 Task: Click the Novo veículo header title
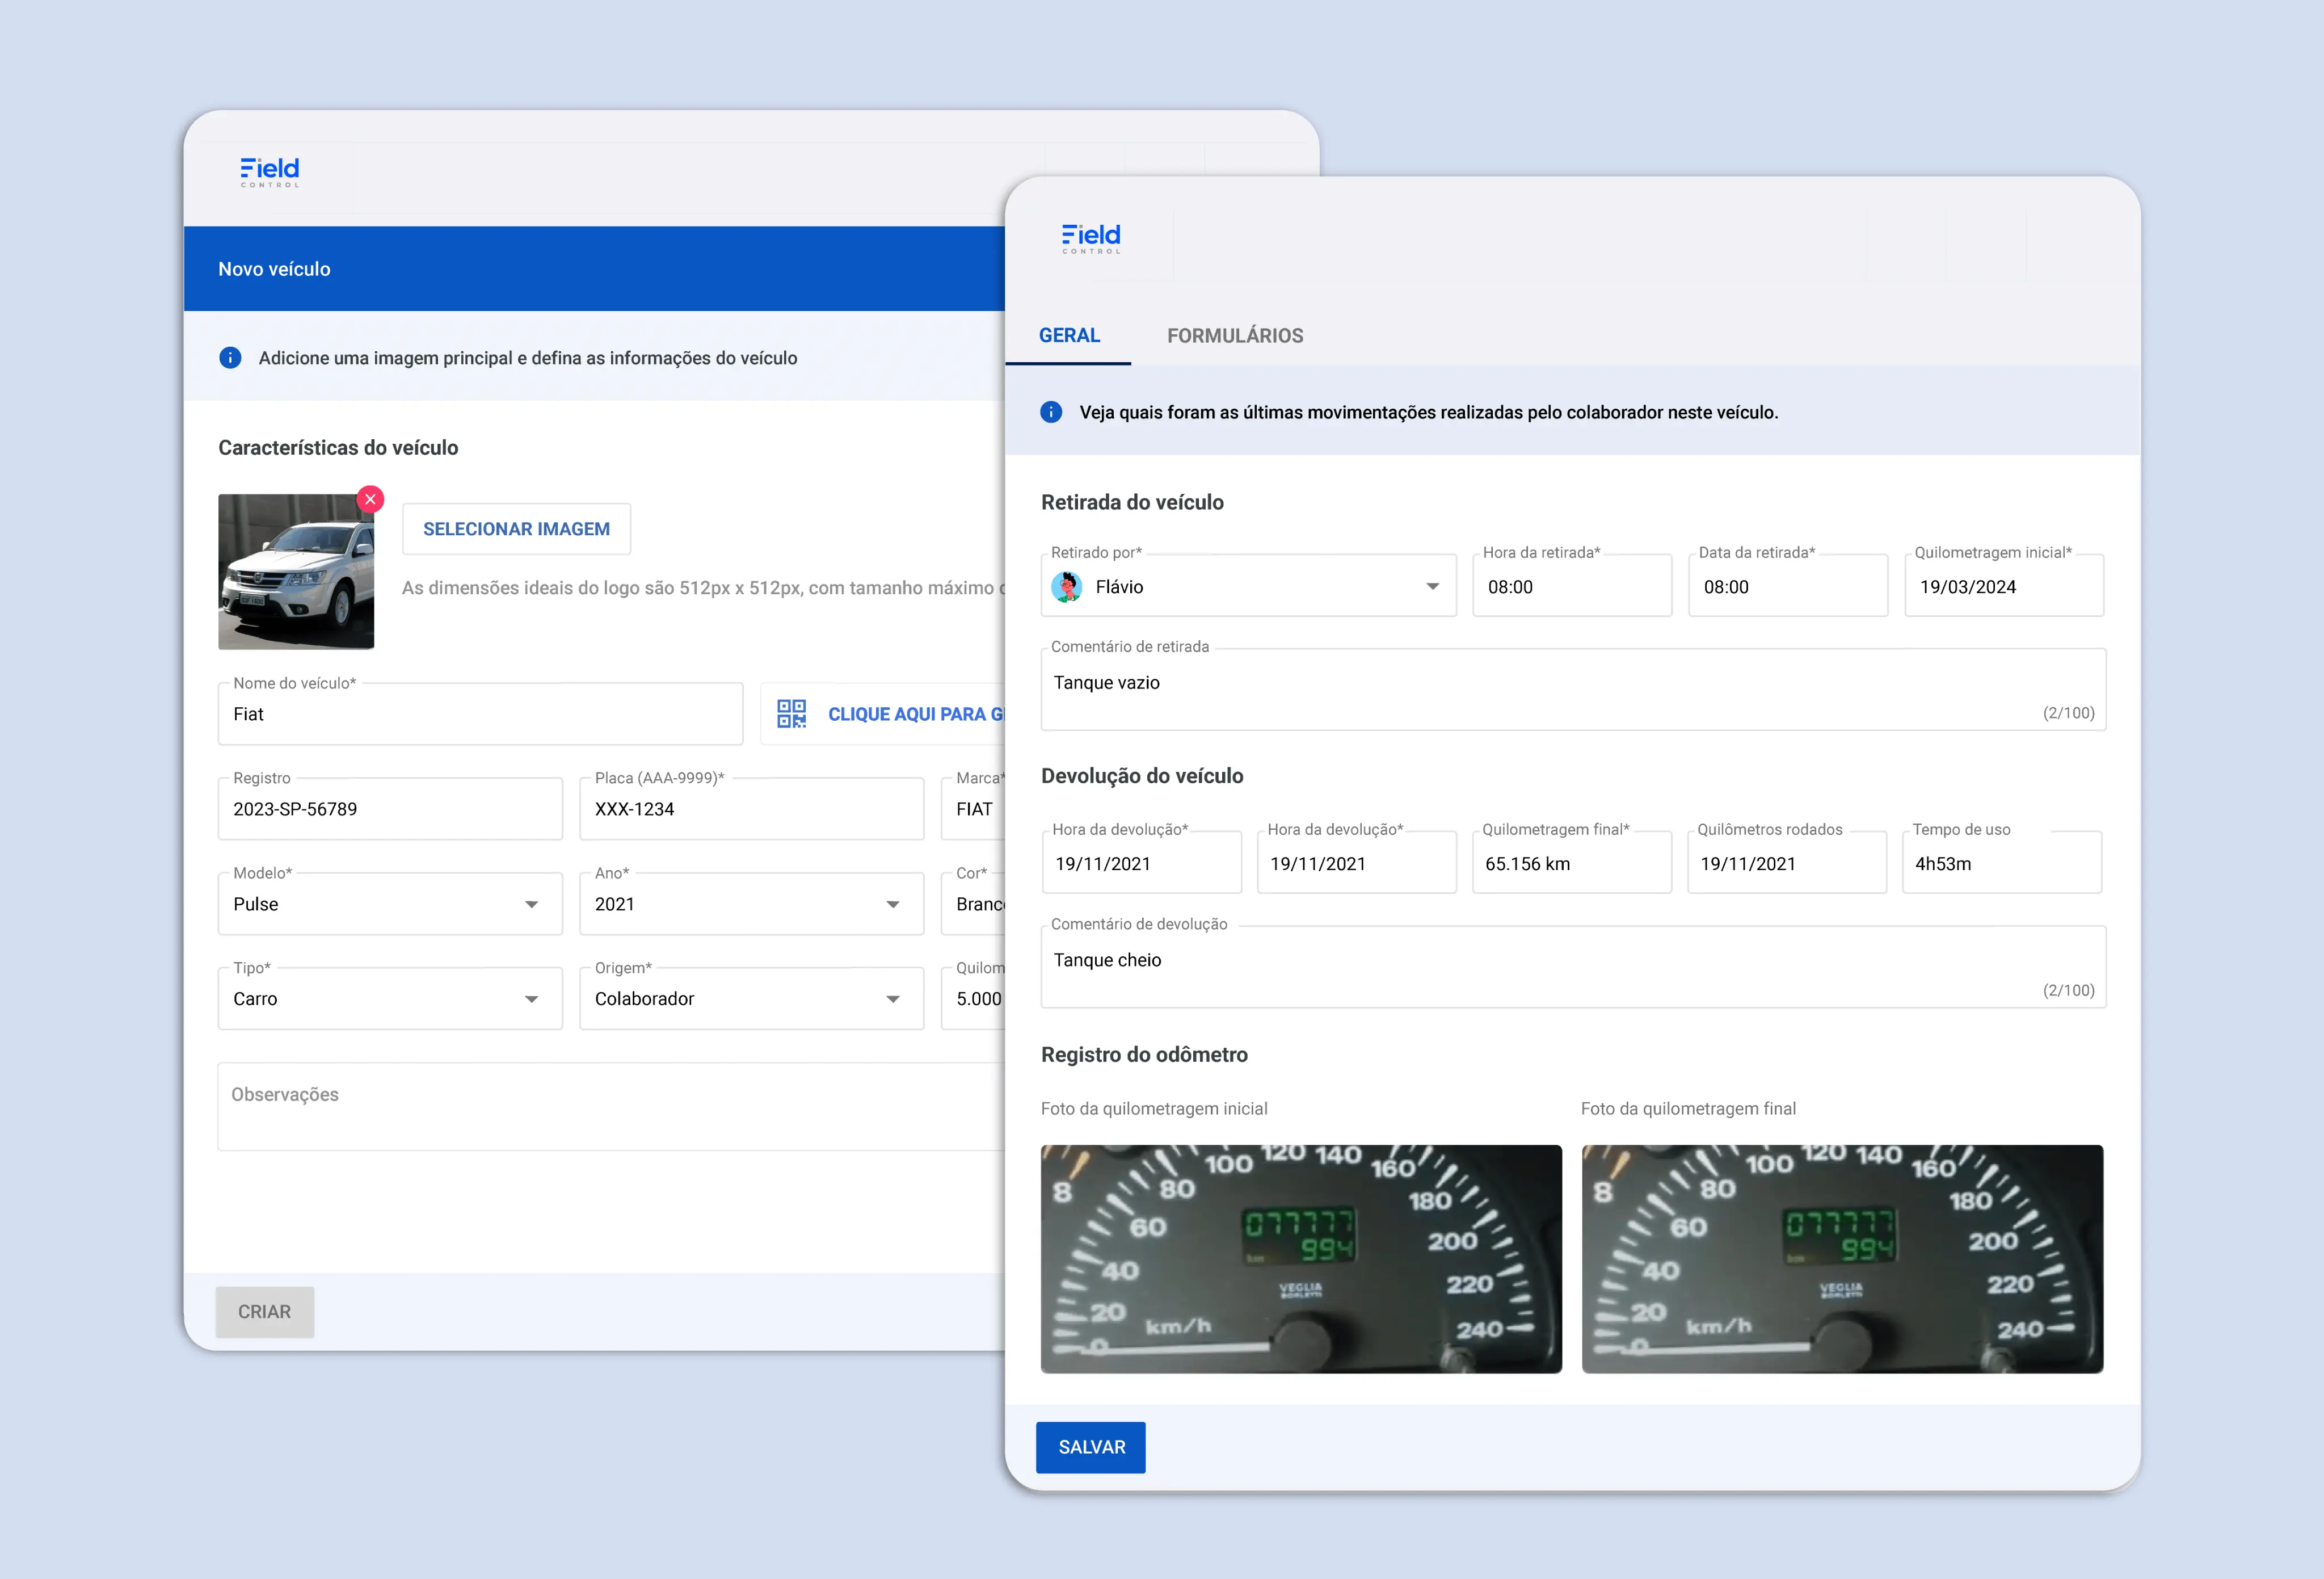point(274,269)
